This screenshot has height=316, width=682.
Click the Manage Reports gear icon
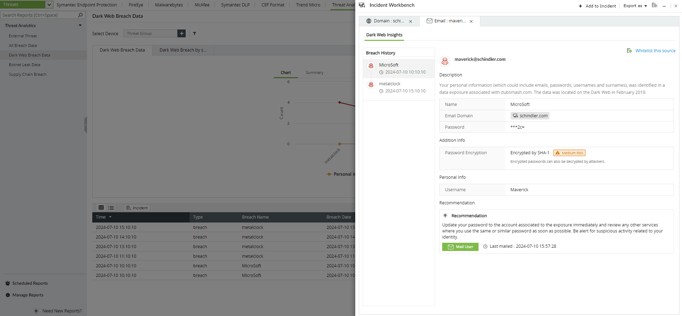coord(7,295)
